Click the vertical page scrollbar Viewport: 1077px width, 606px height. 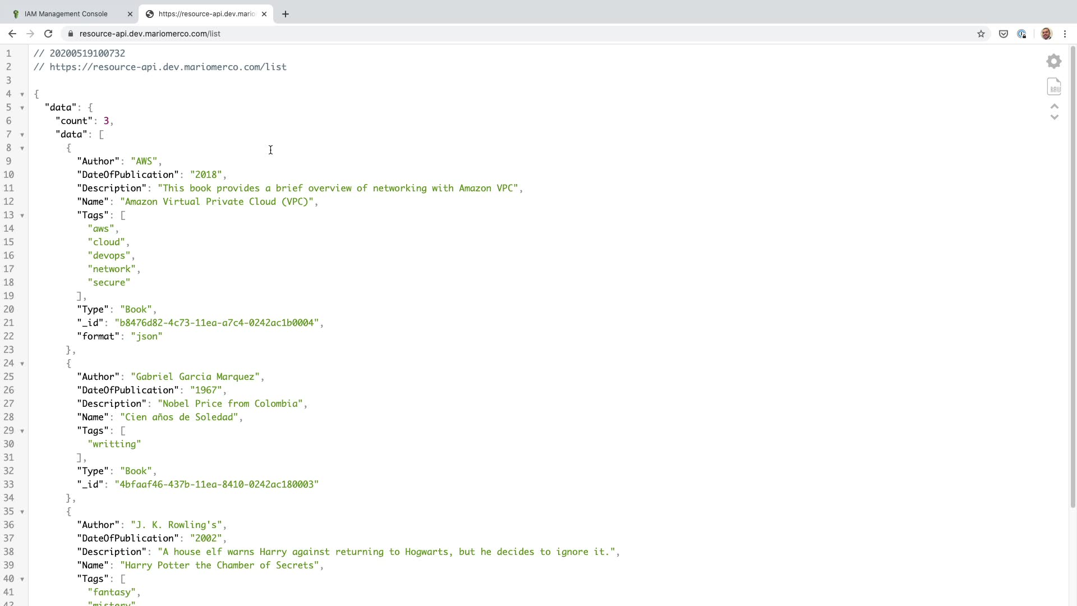tap(1073, 281)
